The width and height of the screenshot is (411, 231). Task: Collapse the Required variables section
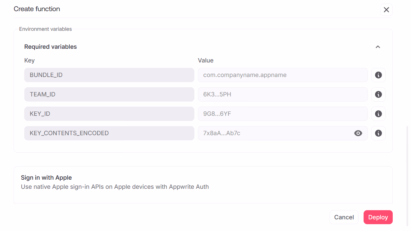click(378, 47)
